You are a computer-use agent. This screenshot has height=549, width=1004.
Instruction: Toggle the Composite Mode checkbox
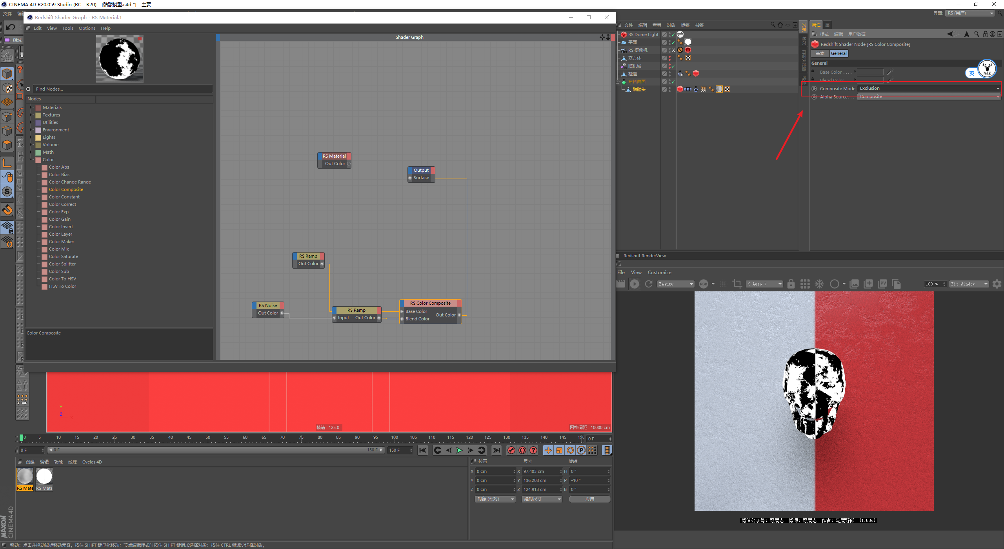coord(815,89)
